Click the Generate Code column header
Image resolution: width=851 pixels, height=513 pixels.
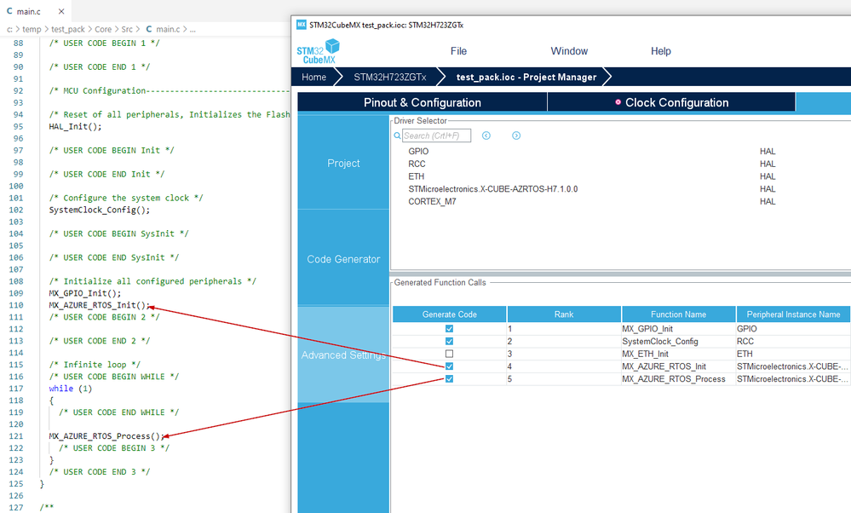(450, 314)
